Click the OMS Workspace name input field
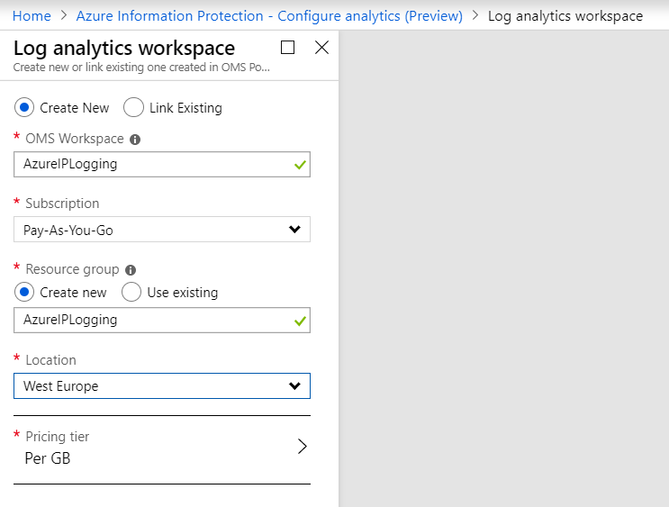669x507 pixels. pos(162,164)
